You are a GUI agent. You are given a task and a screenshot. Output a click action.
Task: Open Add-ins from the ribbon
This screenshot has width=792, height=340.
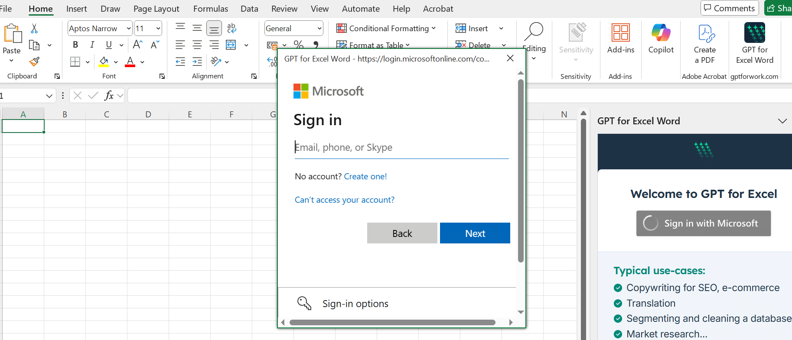pos(621,39)
